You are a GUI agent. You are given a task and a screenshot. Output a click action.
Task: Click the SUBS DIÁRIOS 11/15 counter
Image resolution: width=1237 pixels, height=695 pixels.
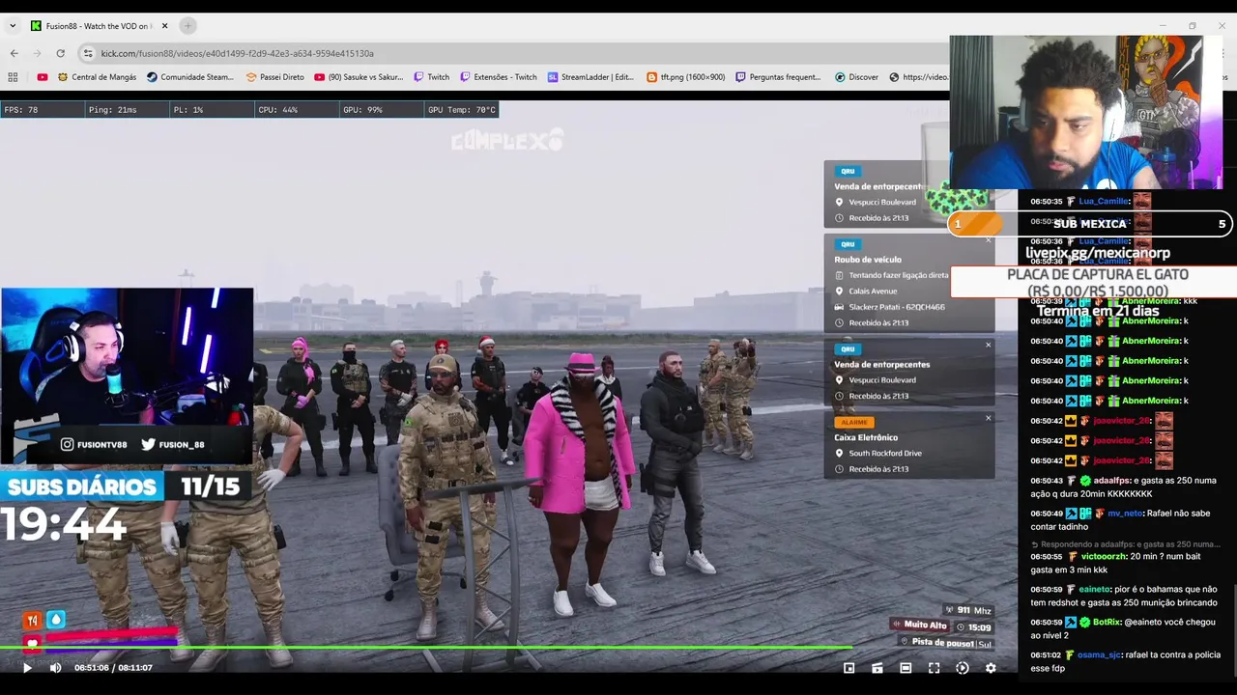(x=126, y=486)
